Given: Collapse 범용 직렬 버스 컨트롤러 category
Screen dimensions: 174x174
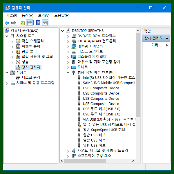Looking at the screenshot, I should point(68,73).
